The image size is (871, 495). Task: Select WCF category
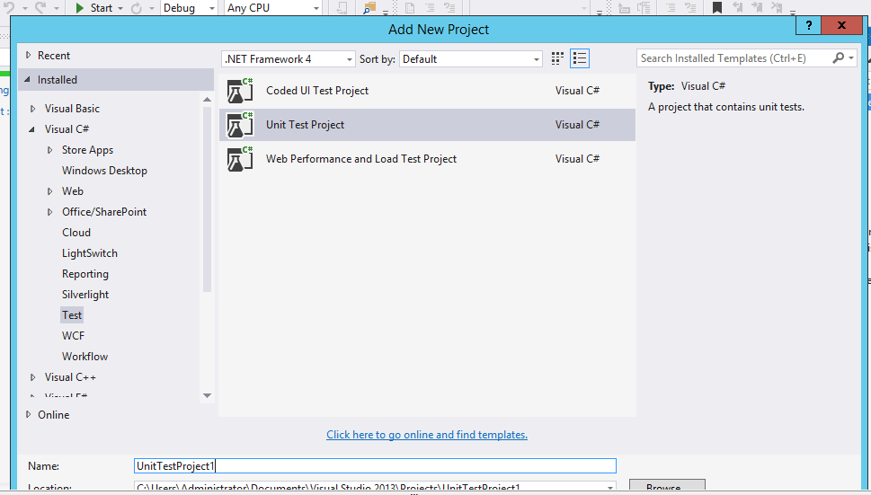pos(73,336)
